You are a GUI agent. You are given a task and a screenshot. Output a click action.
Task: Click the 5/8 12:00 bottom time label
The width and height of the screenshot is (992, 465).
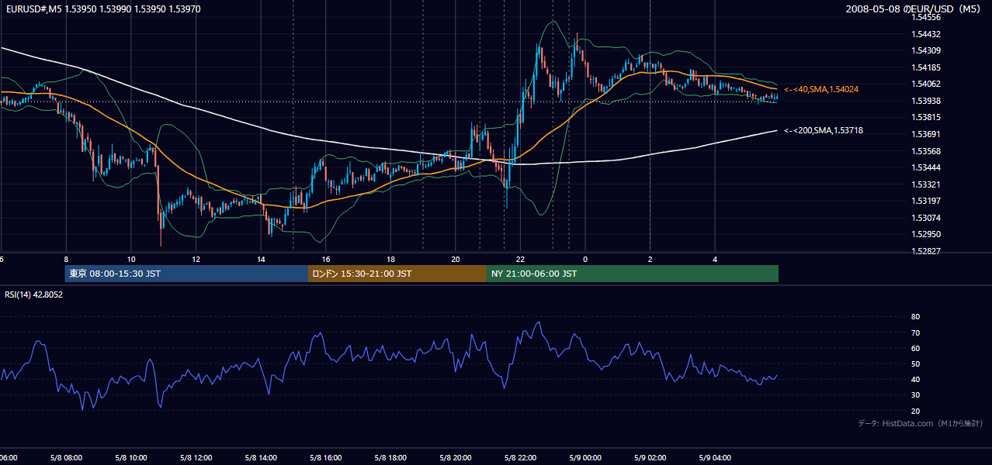(x=196, y=458)
